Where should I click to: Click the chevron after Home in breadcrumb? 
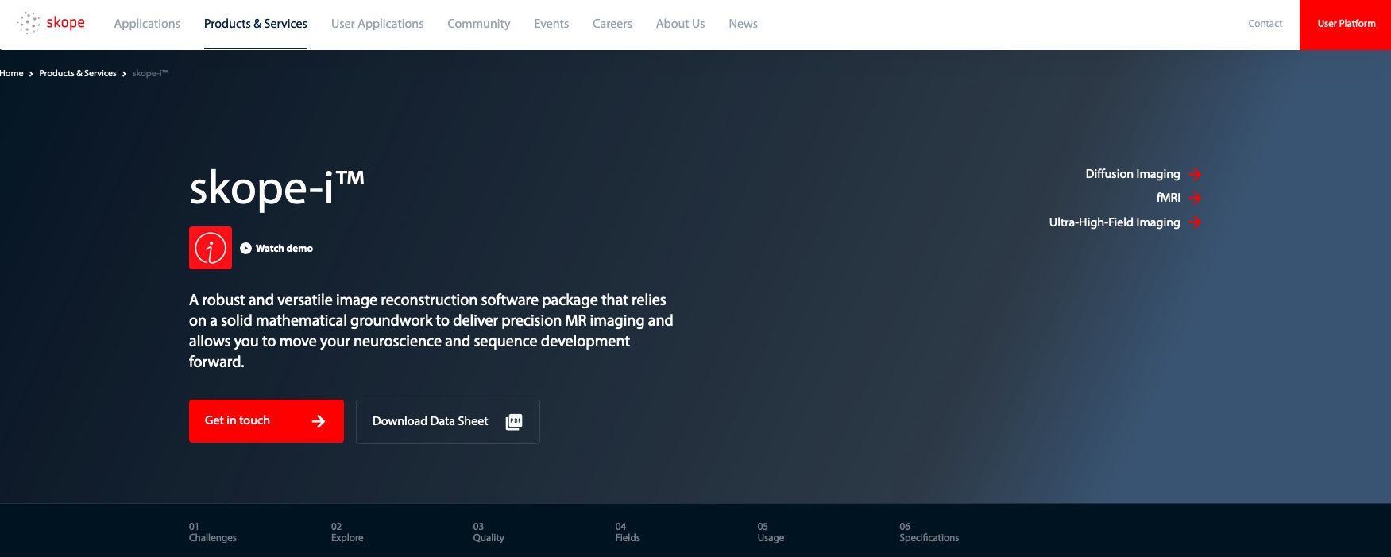pos(31,74)
